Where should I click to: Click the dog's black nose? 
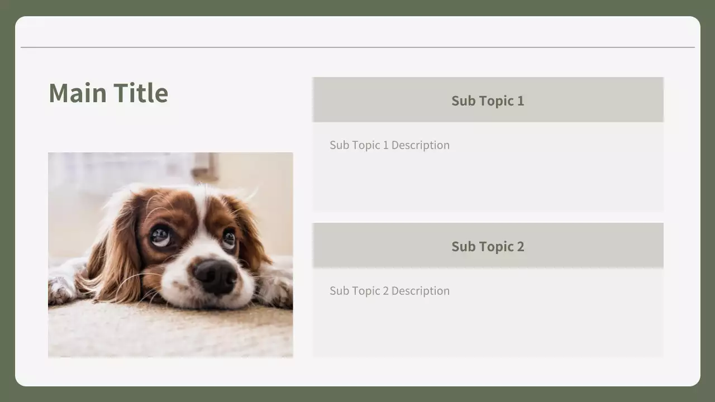point(215,275)
